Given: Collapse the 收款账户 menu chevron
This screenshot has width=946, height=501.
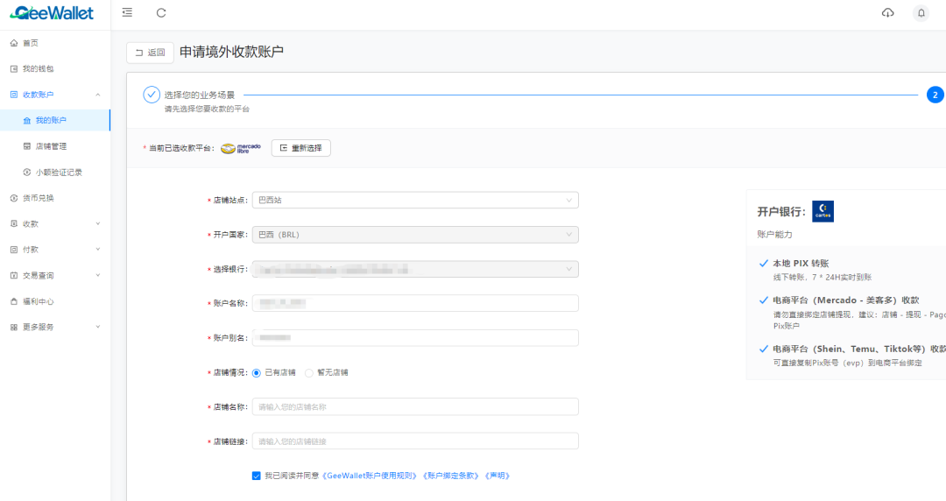Looking at the screenshot, I should tap(98, 95).
